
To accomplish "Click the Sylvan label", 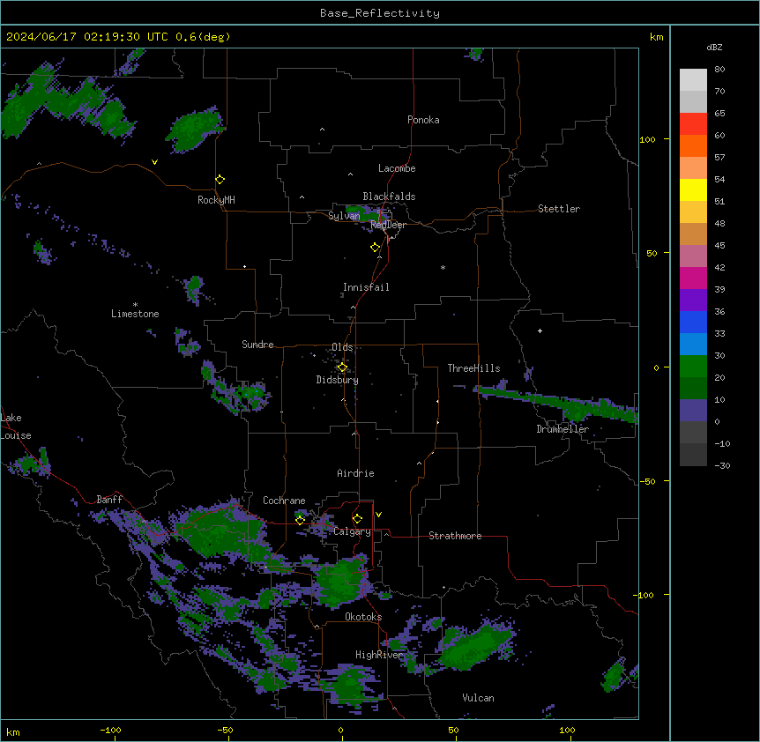I will pyautogui.click(x=344, y=216).
